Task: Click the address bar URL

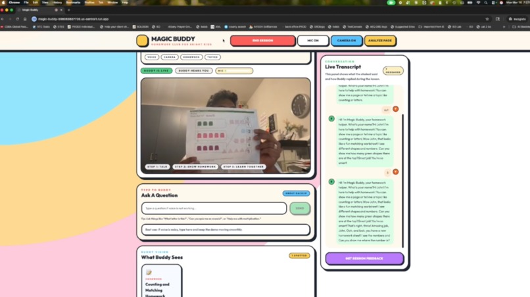Action: coord(74,19)
